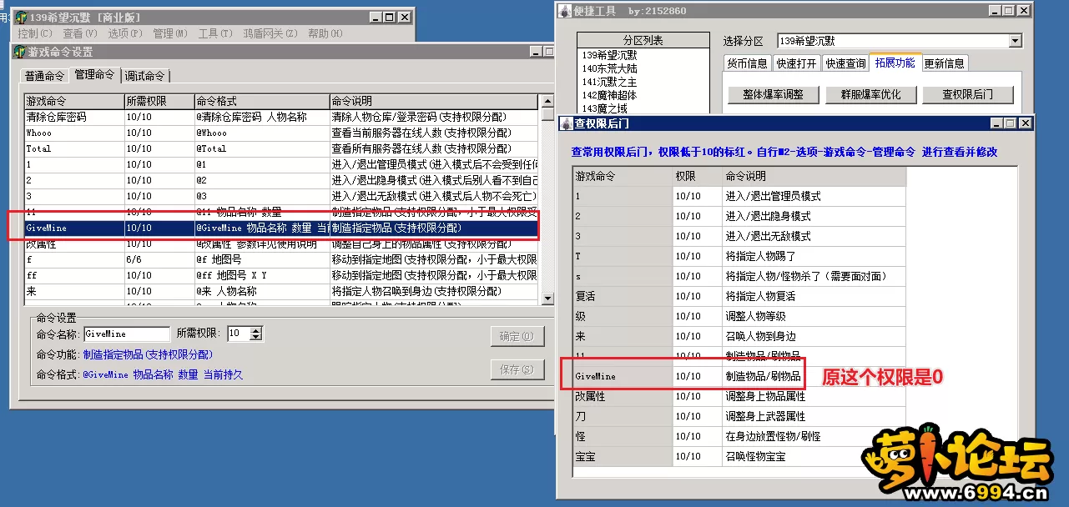Select the T row 将指定人物踢了
The width and height of the screenshot is (1069, 507).
click(739, 256)
